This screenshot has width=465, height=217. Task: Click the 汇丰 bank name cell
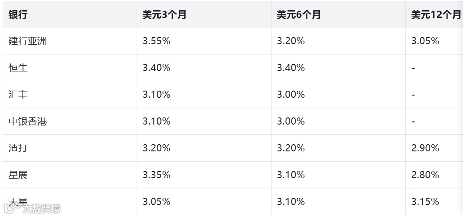coord(18,95)
